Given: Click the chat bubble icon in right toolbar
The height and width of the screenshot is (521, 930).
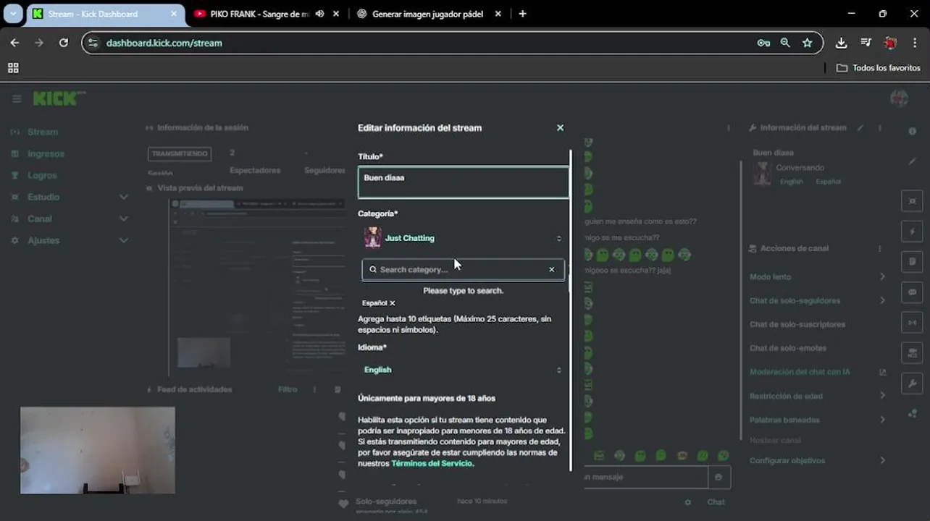Looking at the screenshot, I should pyautogui.click(x=912, y=292).
